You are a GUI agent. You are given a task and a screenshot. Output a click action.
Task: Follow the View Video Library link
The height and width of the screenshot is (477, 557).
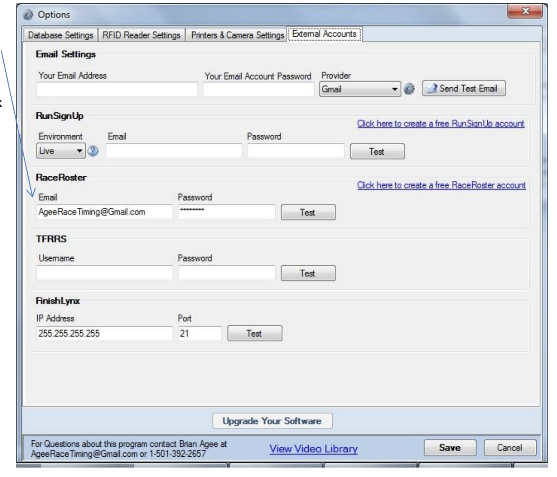pos(313,449)
